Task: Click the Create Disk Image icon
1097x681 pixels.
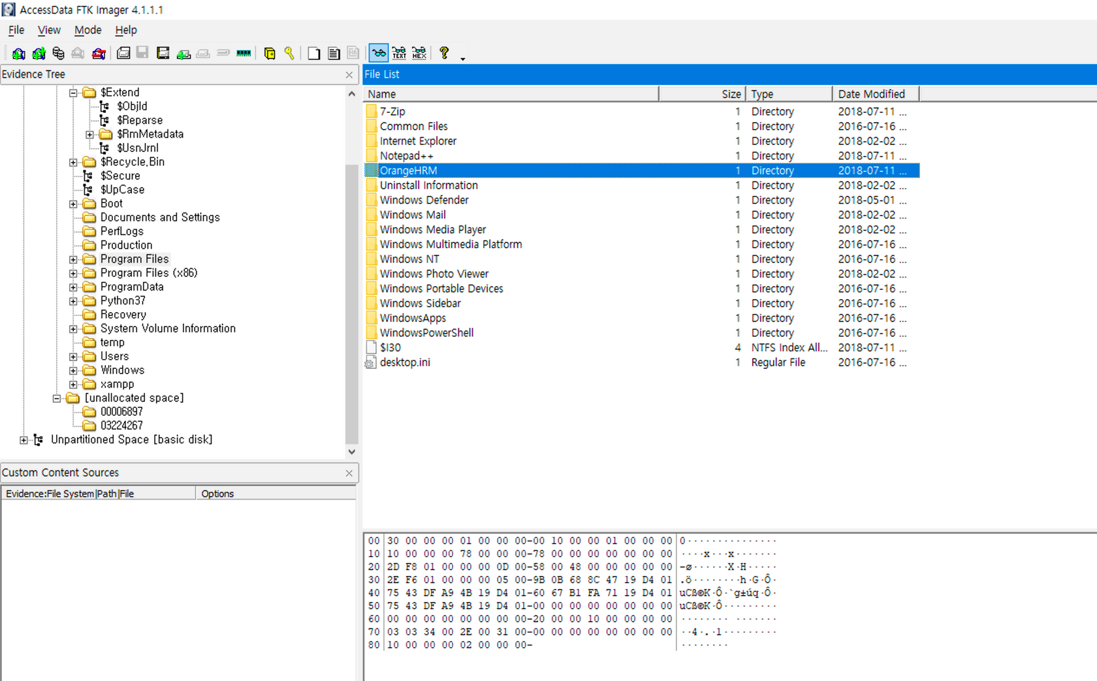Action: (123, 54)
